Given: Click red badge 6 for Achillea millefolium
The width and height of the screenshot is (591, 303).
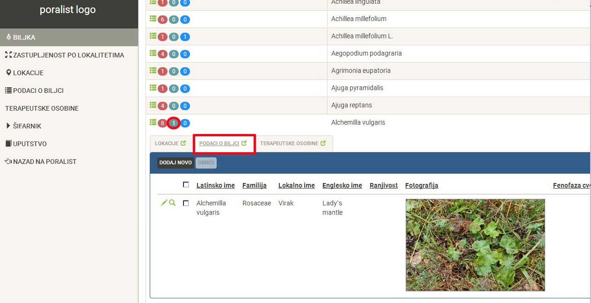Looking at the screenshot, I should [162, 20].
